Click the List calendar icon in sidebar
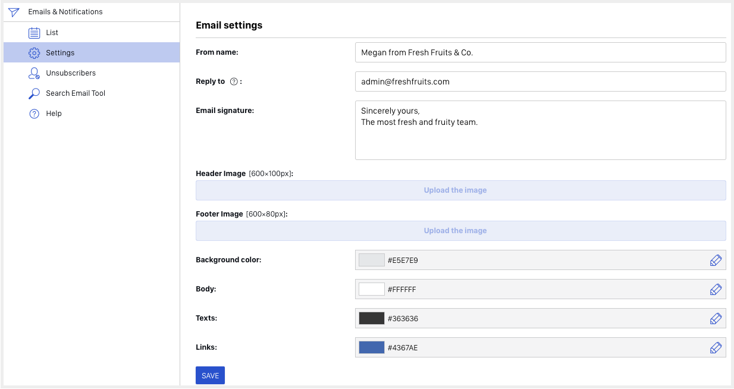The height and width of the screenshot is (389, 734). 34,33
